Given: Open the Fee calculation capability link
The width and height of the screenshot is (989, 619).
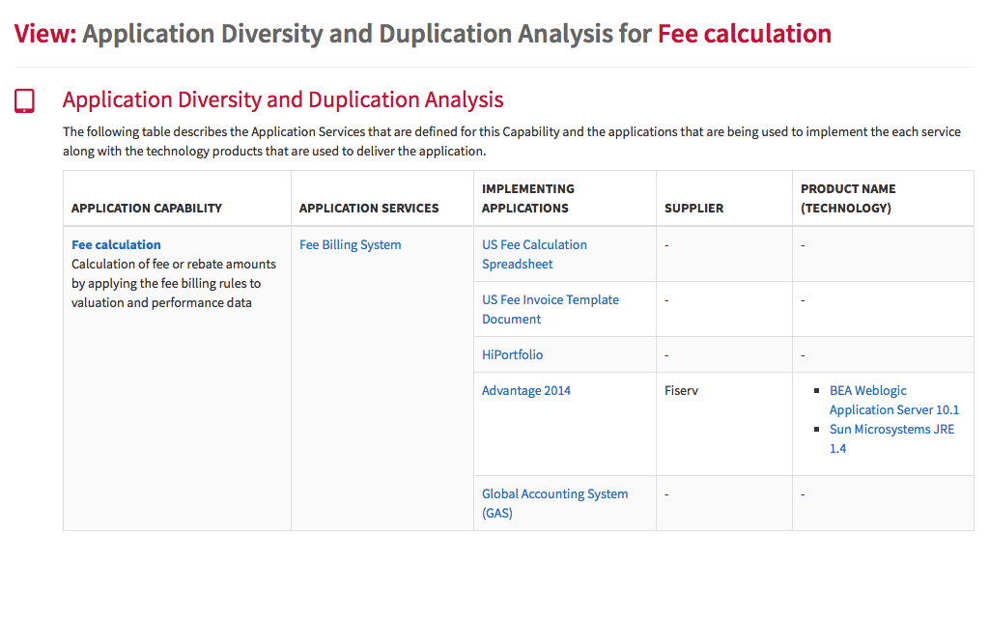Looking at the screenshot, I should (116, 244).
